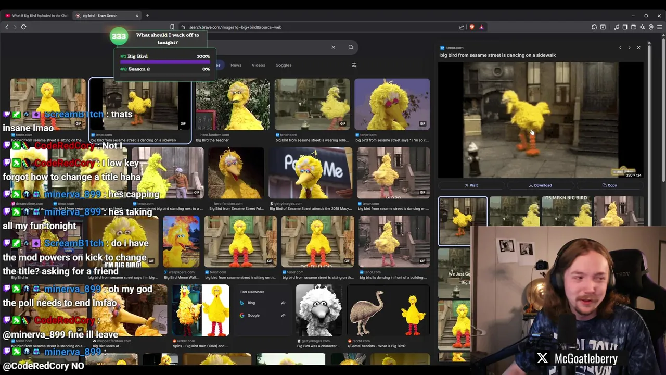Open image search filter settings

354,65
